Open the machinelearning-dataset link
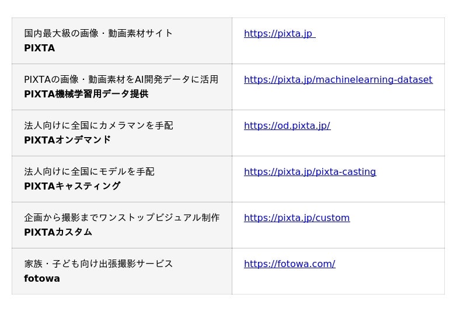The height and width of the screenshot is (312, 467). point(338,79)
